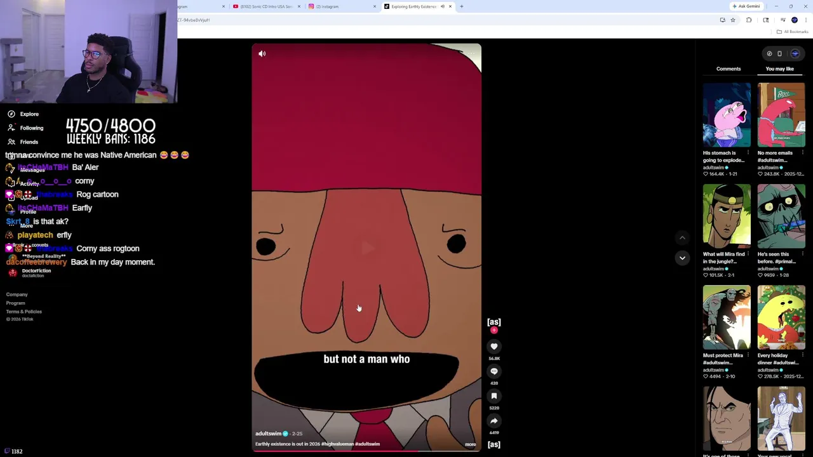The image size is (813, 457).
Task: Click the #adultswim hashtag in caption
Action: [x=367, y=444]
